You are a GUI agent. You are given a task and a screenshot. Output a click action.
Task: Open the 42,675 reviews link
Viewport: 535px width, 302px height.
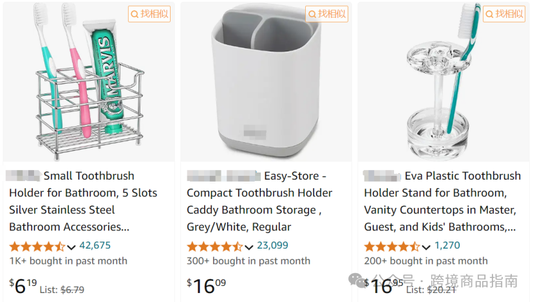tap(95, 245)
